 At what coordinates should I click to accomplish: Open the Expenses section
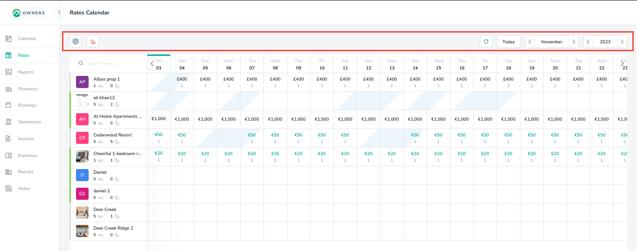pyautogui.click(x=28, y=156)
